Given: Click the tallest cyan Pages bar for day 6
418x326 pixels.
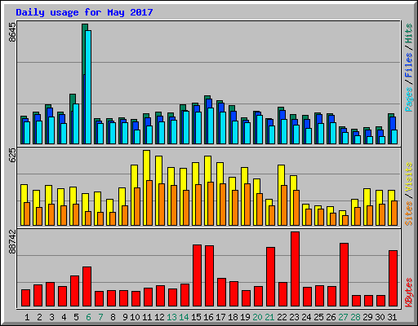Looking at the screenshot, I should [88, 87].
